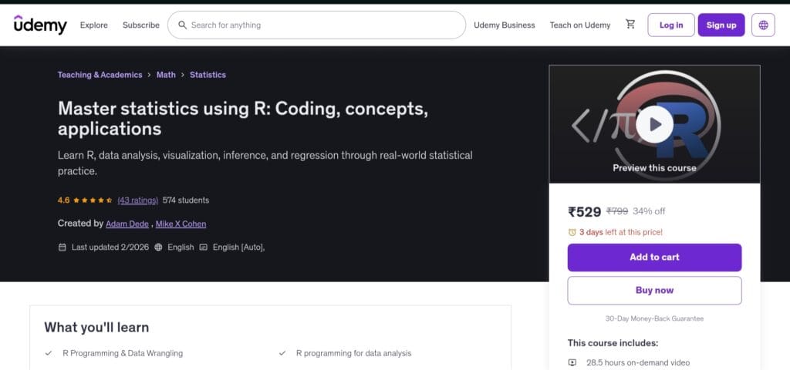
Task: Click the Created by label
Action: 80,224
